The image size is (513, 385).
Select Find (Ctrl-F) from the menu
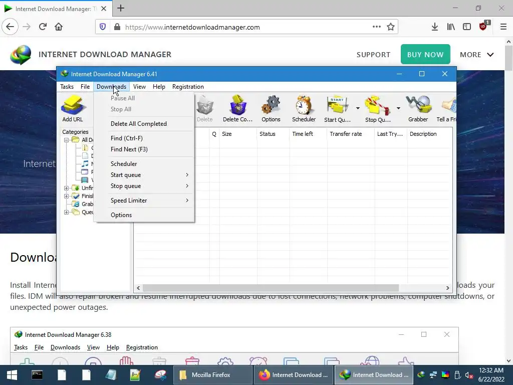tap(144, 138)
